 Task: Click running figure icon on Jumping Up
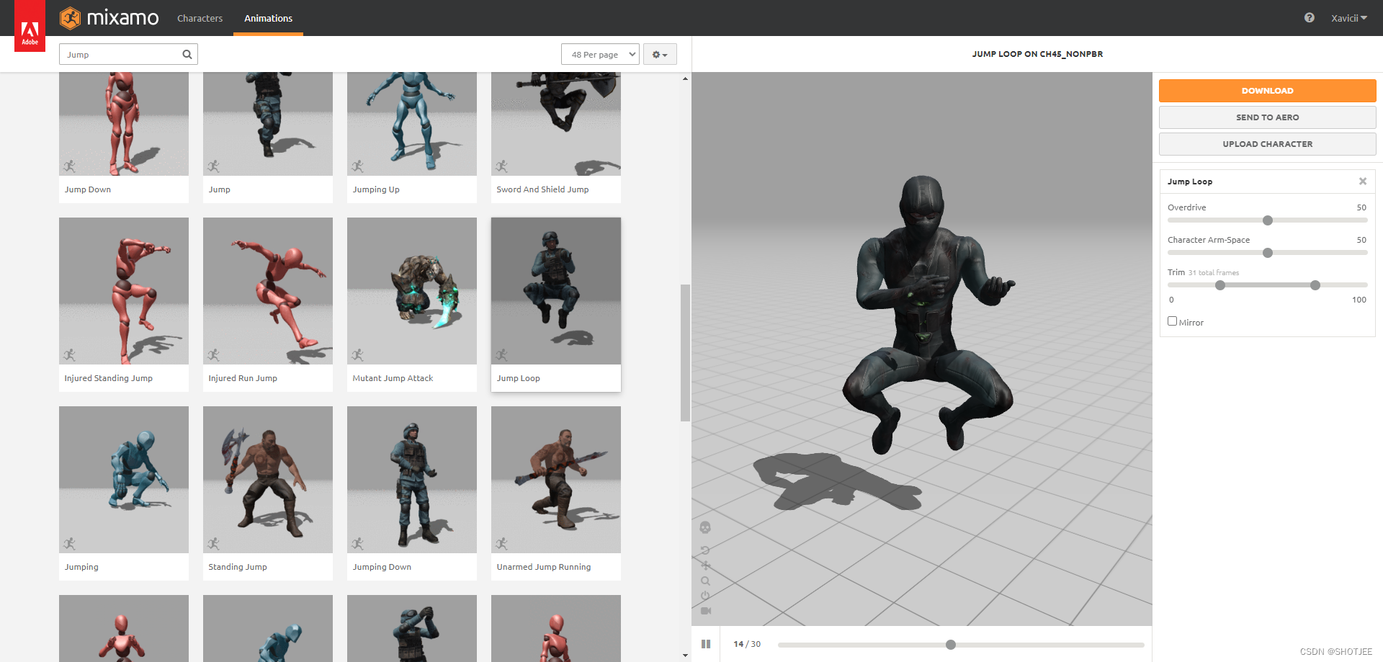357,166
